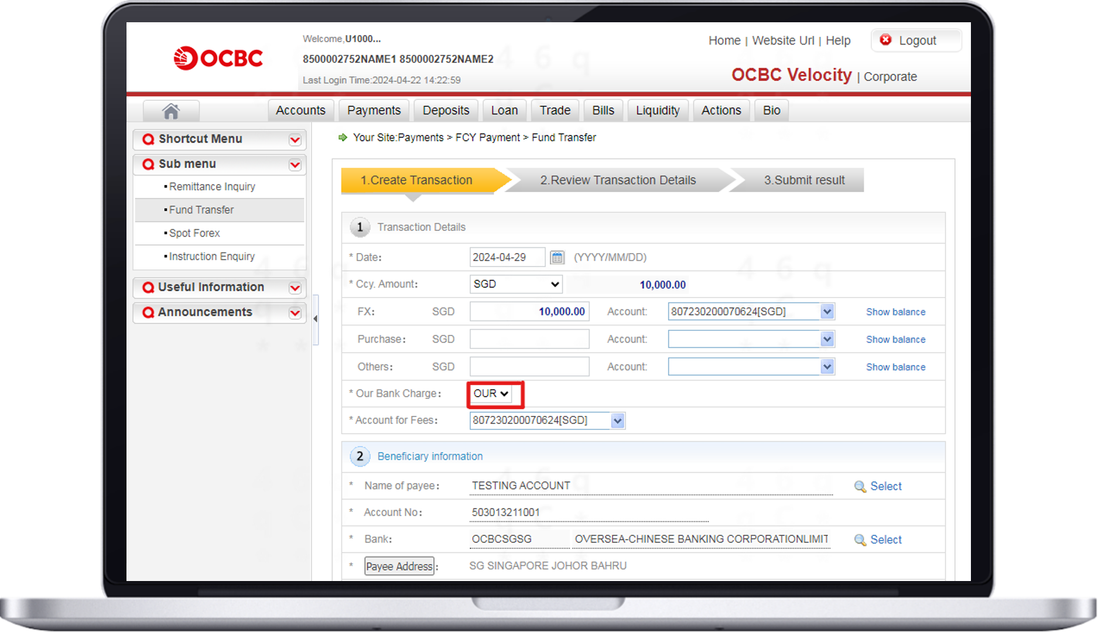Open the currency SGD dropdown
Viewport: 1098px width, 632px height.
click(x=516, y=284)
